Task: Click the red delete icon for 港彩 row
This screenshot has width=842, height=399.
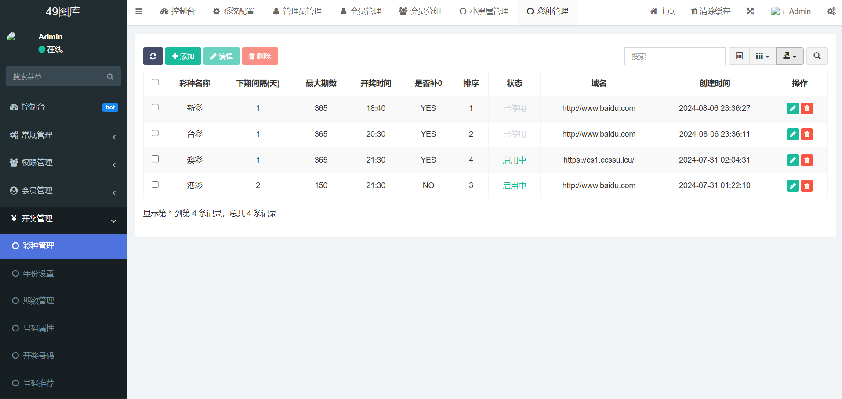Action: point(807,186)
